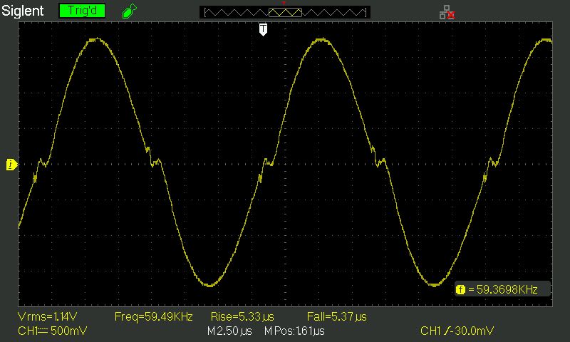This screenshot has width=570, height=342.
Task: Click the Siglent brand logo
Action: [23, 11]
